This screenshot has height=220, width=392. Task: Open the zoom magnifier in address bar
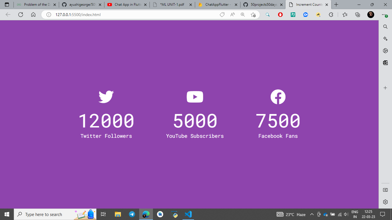(243, 15)
